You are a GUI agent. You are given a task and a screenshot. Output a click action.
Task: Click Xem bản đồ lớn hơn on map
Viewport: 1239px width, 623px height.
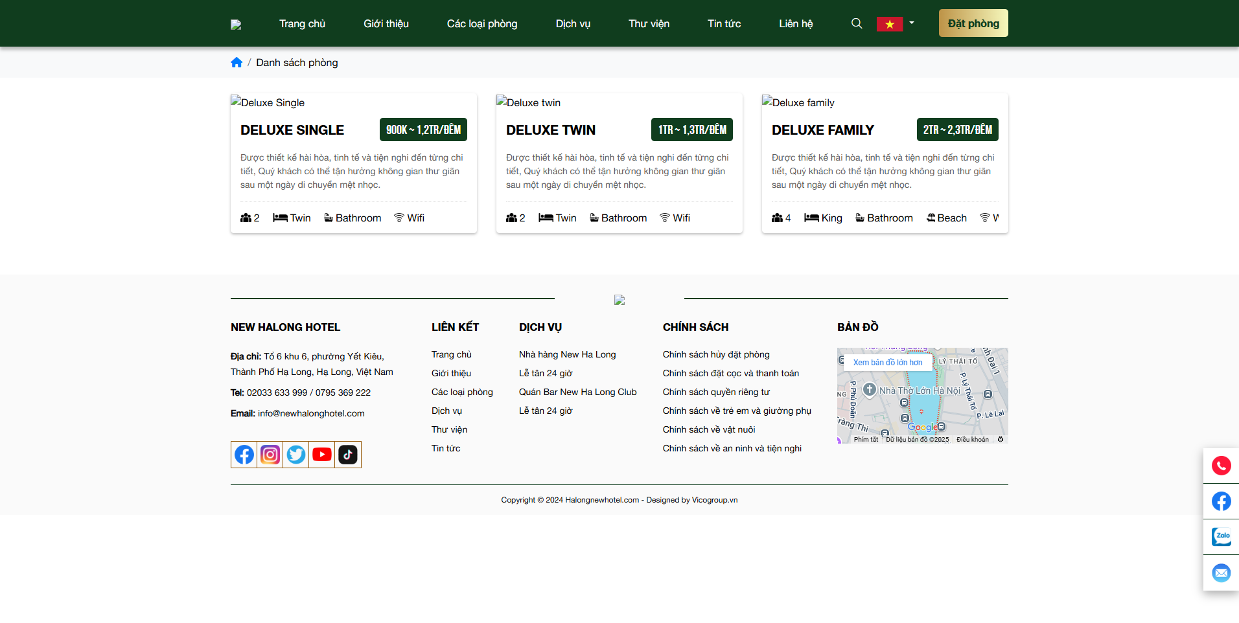[x=887, y=363]
